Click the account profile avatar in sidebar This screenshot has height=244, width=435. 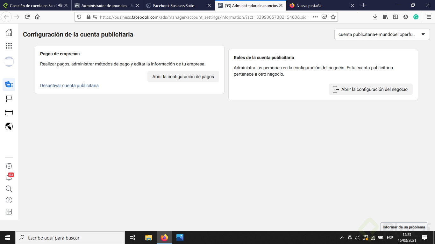[9, 61]
